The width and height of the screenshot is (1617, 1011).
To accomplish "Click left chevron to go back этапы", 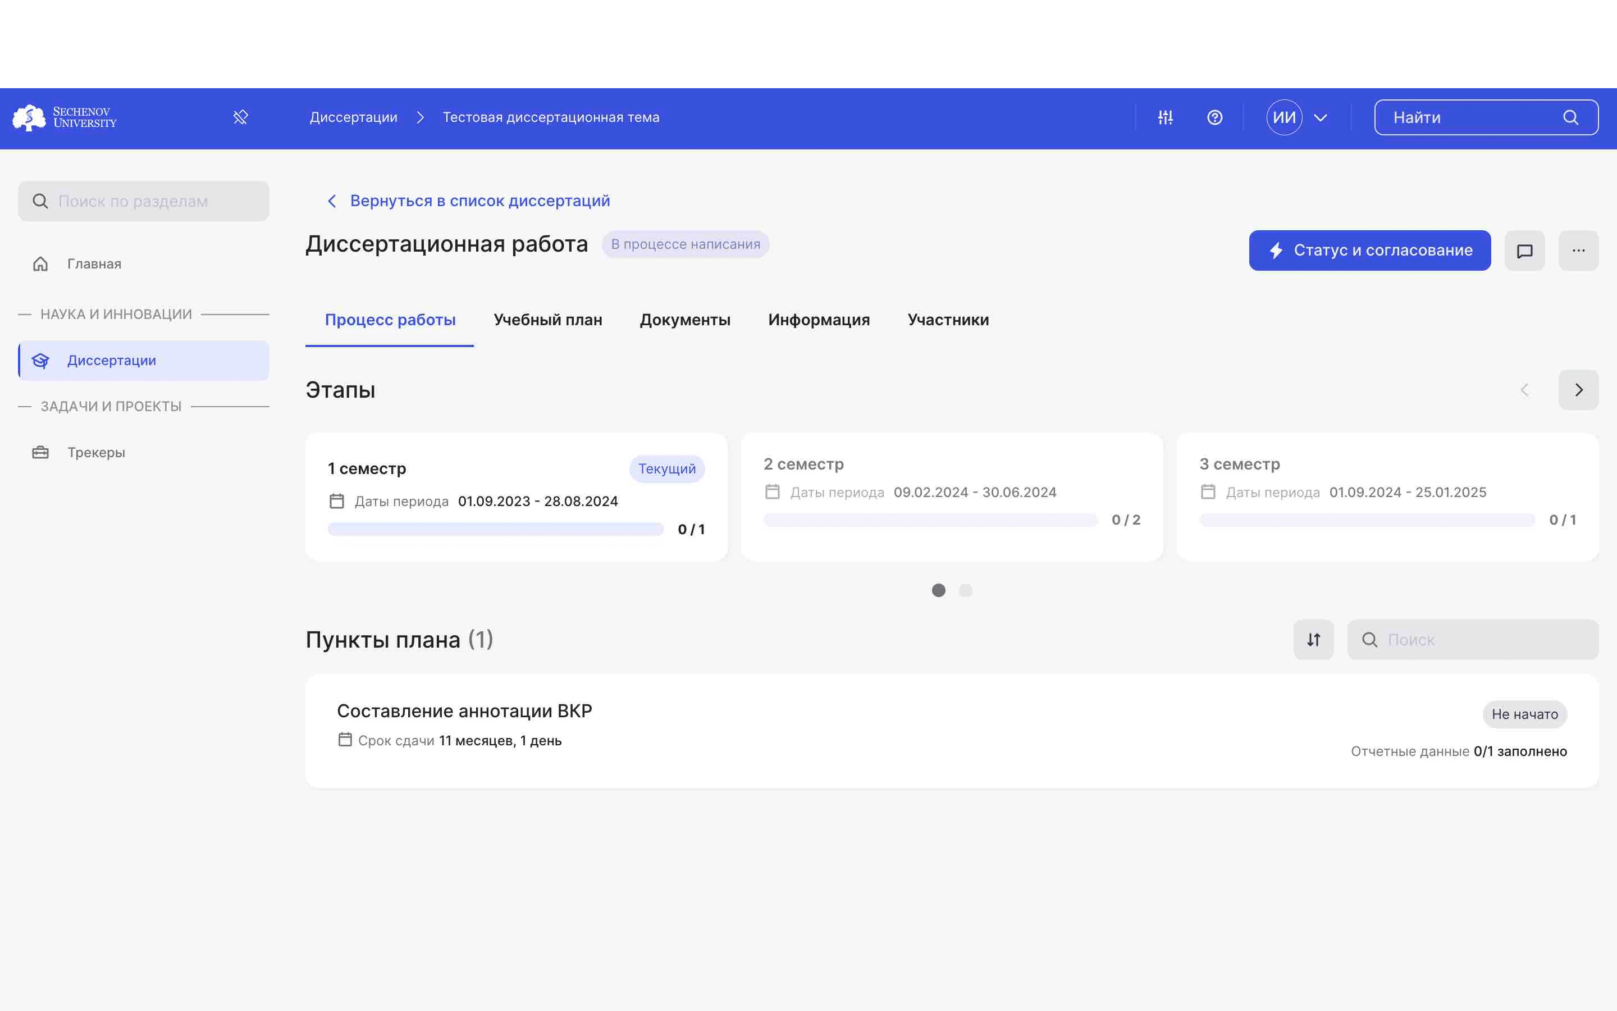I will click(1525, 390).
